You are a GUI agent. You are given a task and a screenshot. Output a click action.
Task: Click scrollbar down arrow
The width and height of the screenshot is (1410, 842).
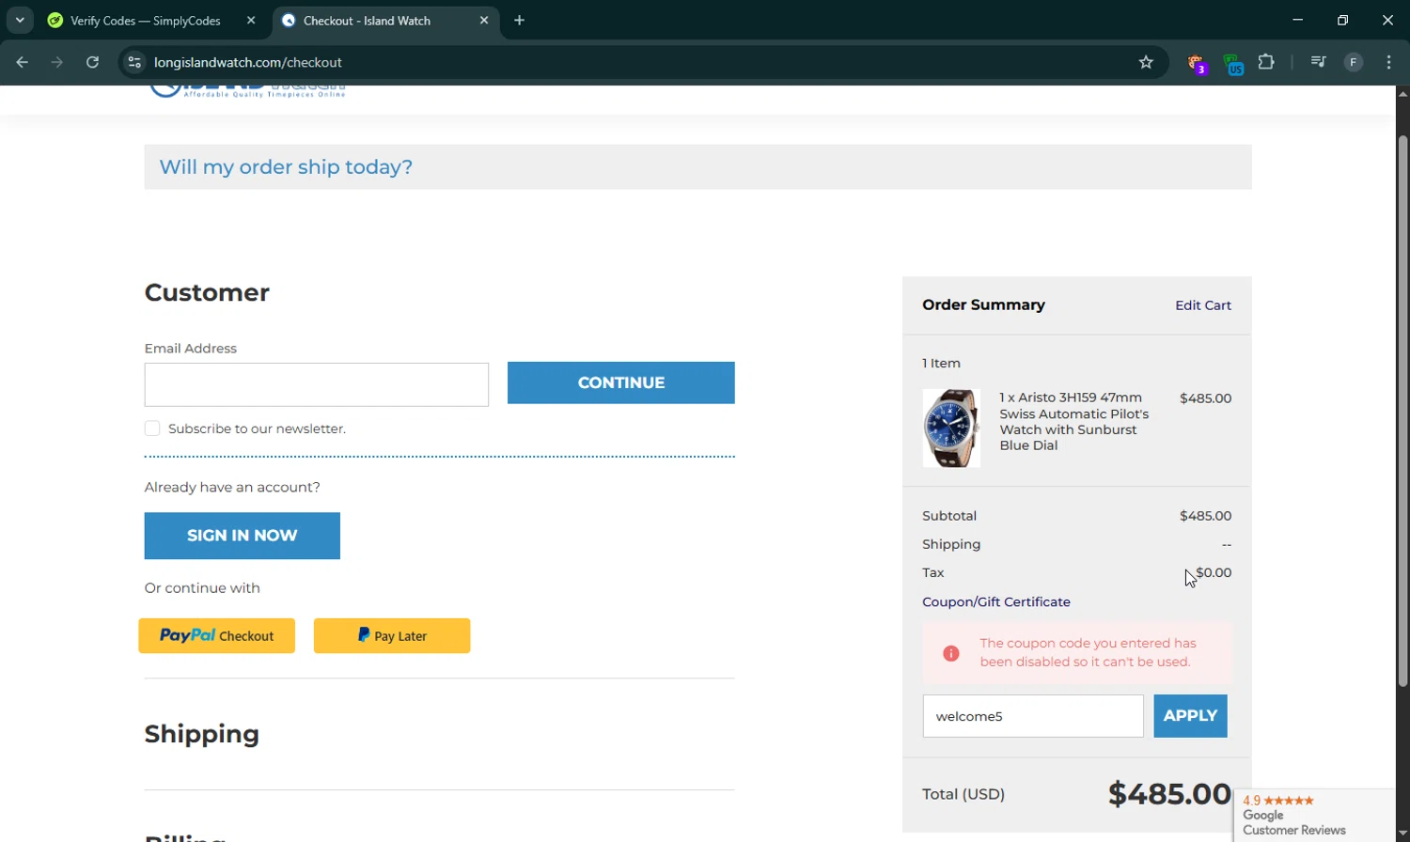(x=1402, y=834)
